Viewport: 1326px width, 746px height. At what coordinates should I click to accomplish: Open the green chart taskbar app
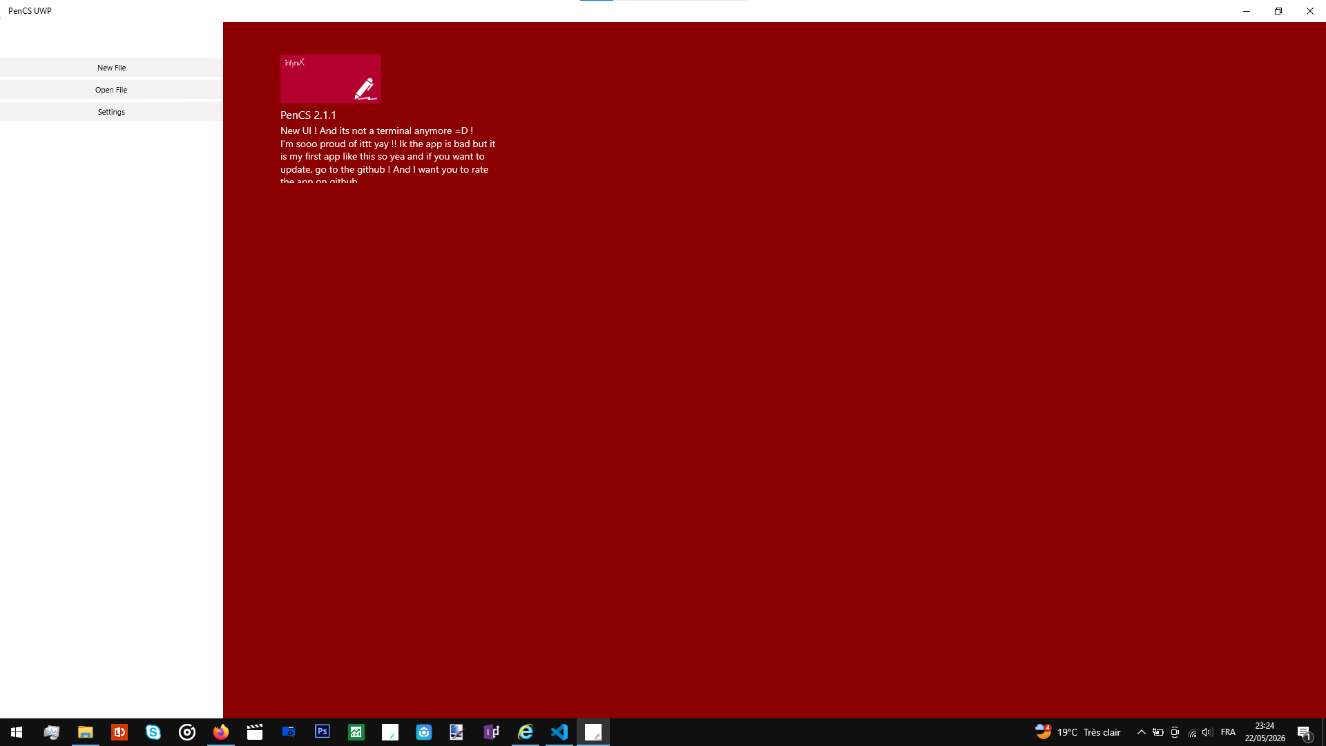tap(356, 732)
